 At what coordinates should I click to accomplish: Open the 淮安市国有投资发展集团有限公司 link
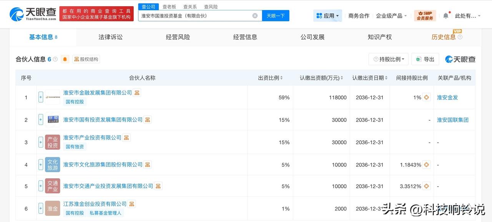(x=103, y=120)
